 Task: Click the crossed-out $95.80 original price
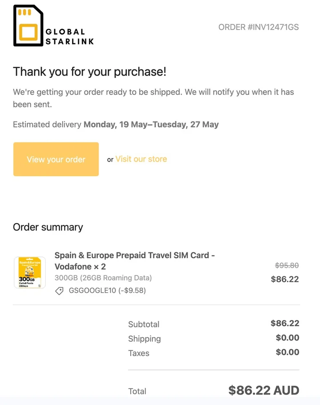[x=287, y=265]
